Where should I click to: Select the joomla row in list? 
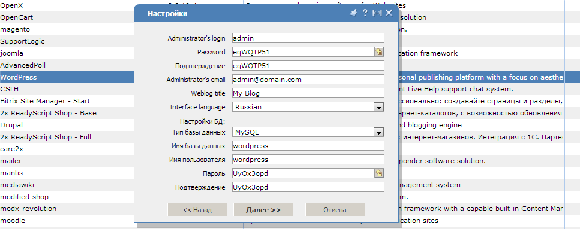83,53
